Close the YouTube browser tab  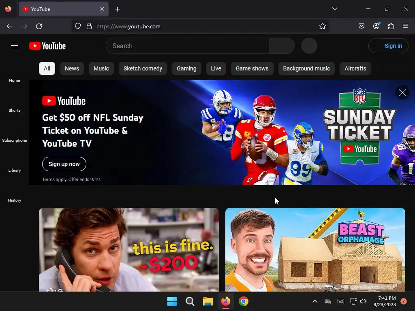point(102,9)
